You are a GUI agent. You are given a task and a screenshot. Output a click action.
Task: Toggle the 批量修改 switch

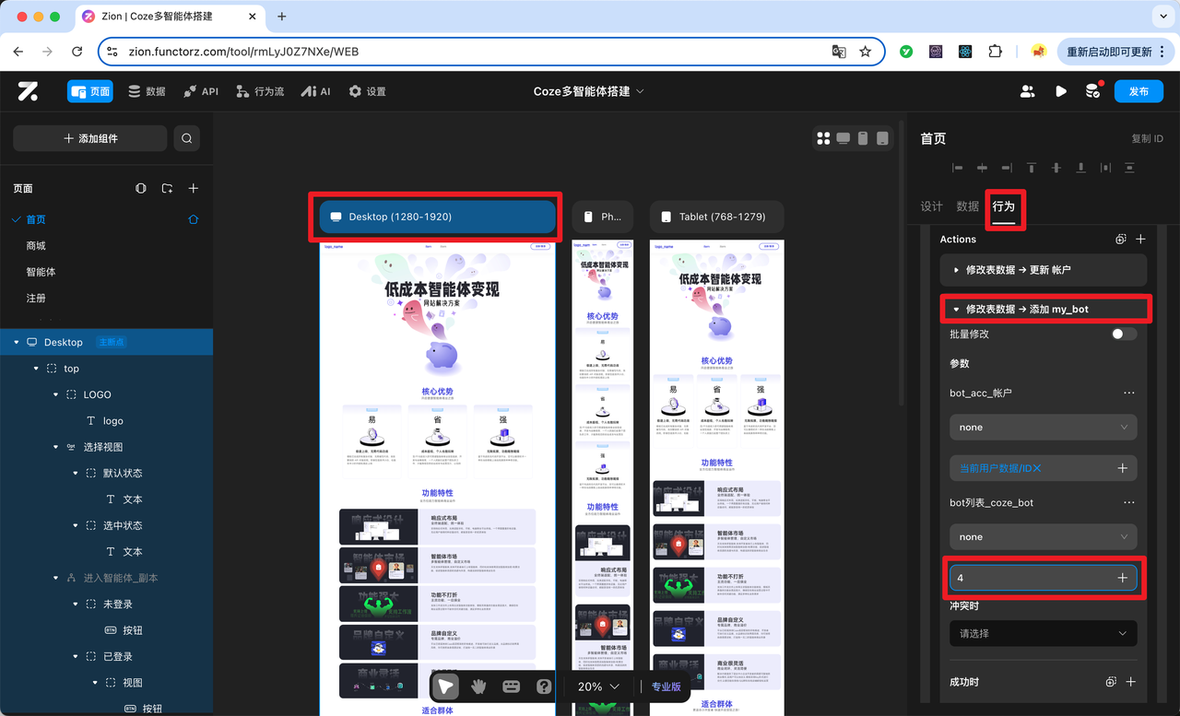click(1124, 334)
